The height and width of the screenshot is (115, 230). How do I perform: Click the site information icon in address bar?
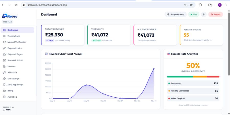point(24,5)
